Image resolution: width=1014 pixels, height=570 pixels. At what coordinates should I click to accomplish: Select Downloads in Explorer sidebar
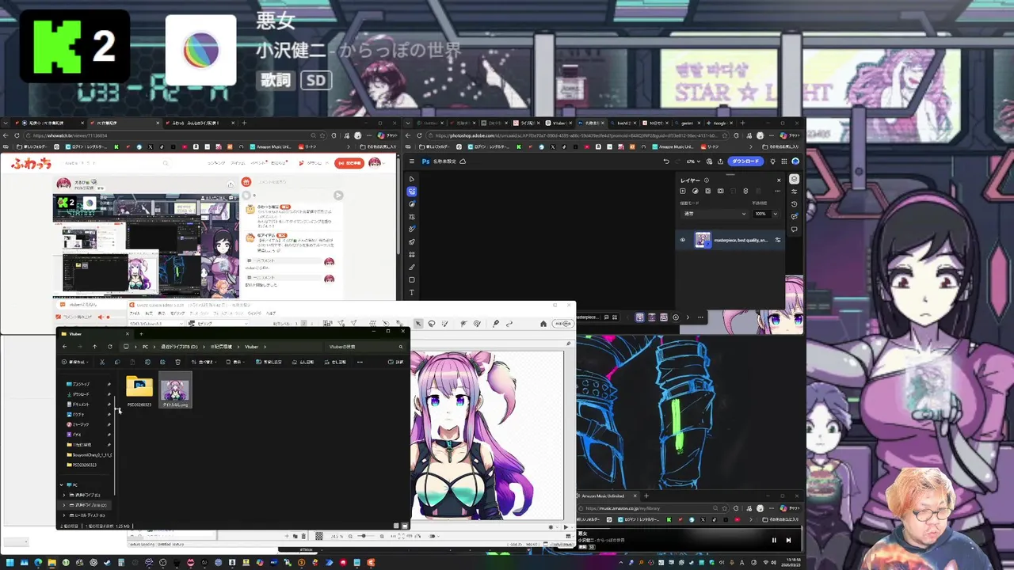[x=82, y=394]
